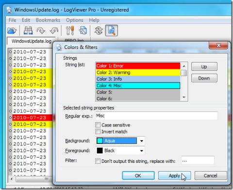Open the Background color dropdown

tap(142, 141)
